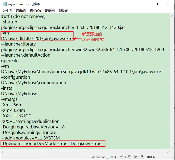175x160 pixels.
Task: Open the 文件(F) menu
Action: coord(7,11)
